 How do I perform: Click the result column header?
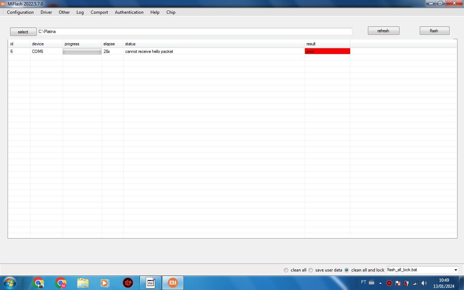tap(327, 44)
